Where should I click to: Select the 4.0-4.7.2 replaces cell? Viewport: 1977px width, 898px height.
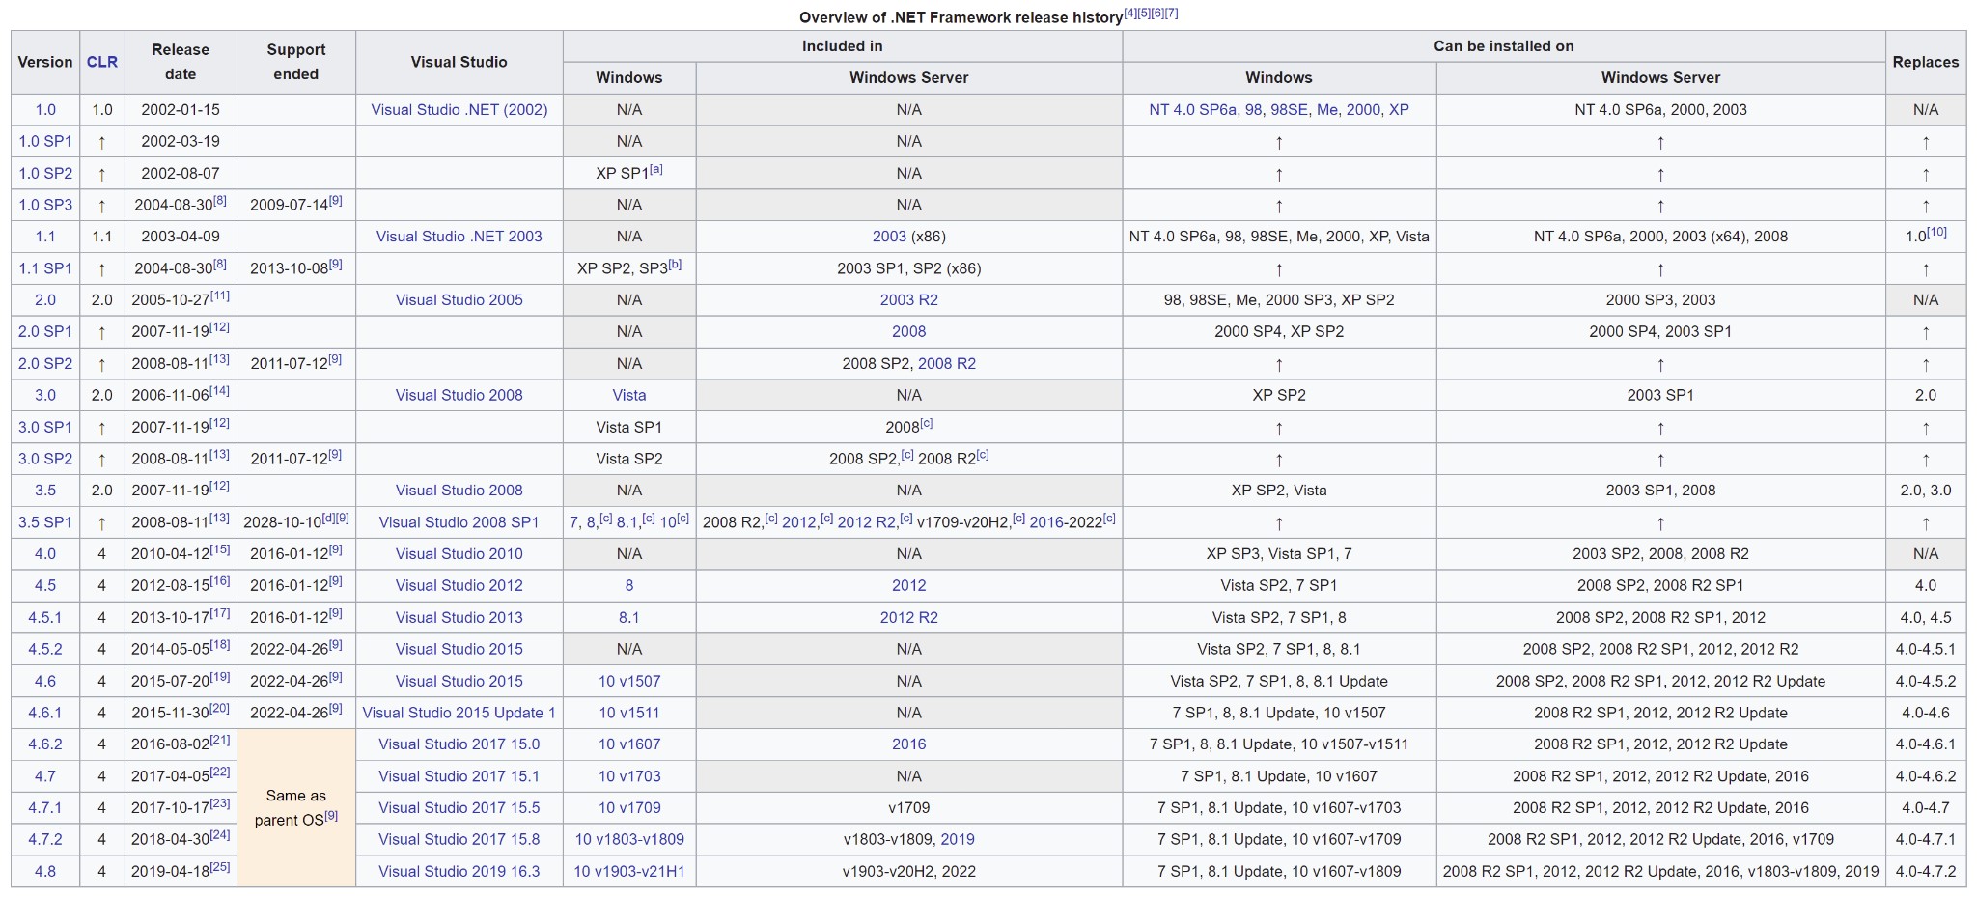pyautogui.click(x=1926, y=871)
